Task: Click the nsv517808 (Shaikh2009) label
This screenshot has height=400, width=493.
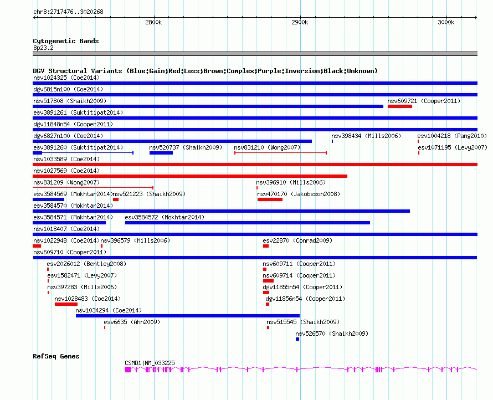Action: coord(70,101)
